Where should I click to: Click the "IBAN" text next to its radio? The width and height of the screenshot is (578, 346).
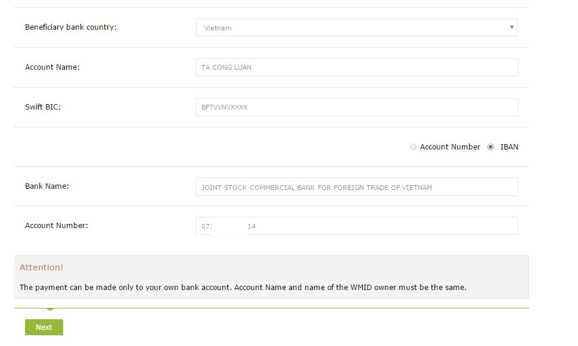(509, 147)
